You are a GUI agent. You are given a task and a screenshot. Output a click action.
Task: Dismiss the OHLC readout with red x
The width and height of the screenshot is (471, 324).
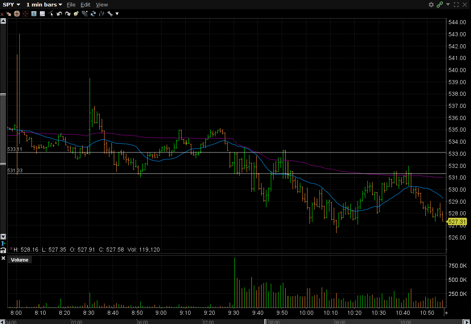11,249
